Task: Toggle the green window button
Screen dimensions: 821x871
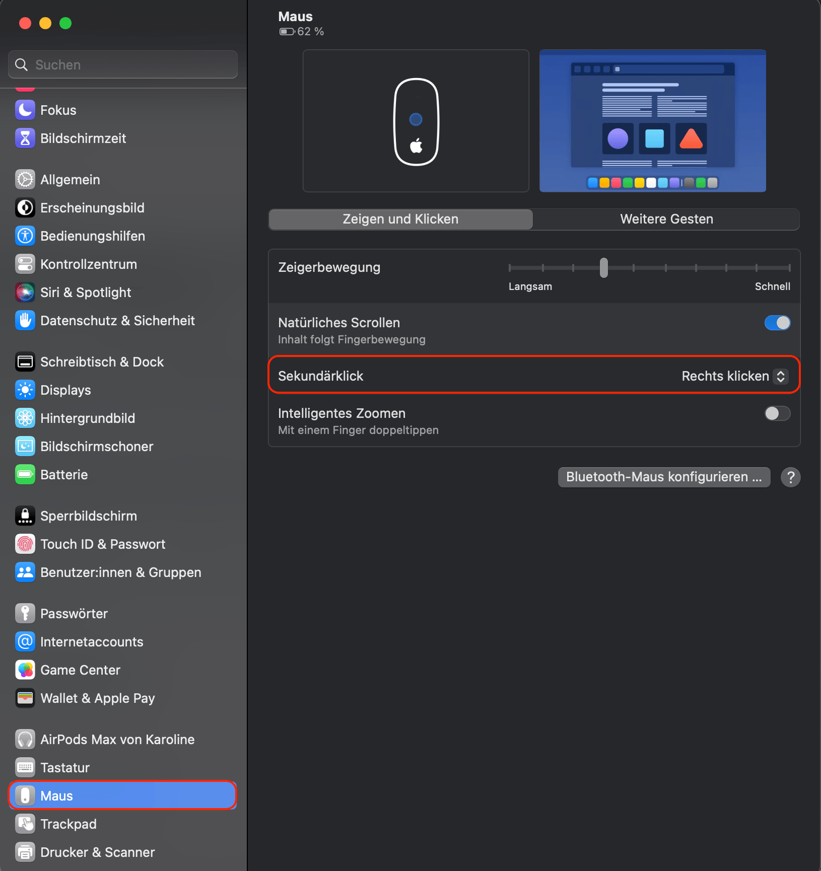Action: click(x=65, y=23)
